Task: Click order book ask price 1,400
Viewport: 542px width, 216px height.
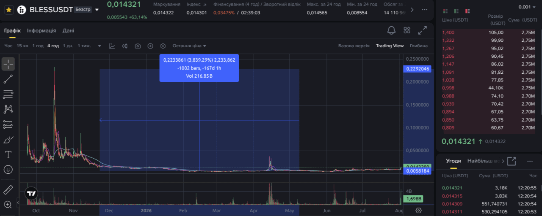Action: coord(448,32)
